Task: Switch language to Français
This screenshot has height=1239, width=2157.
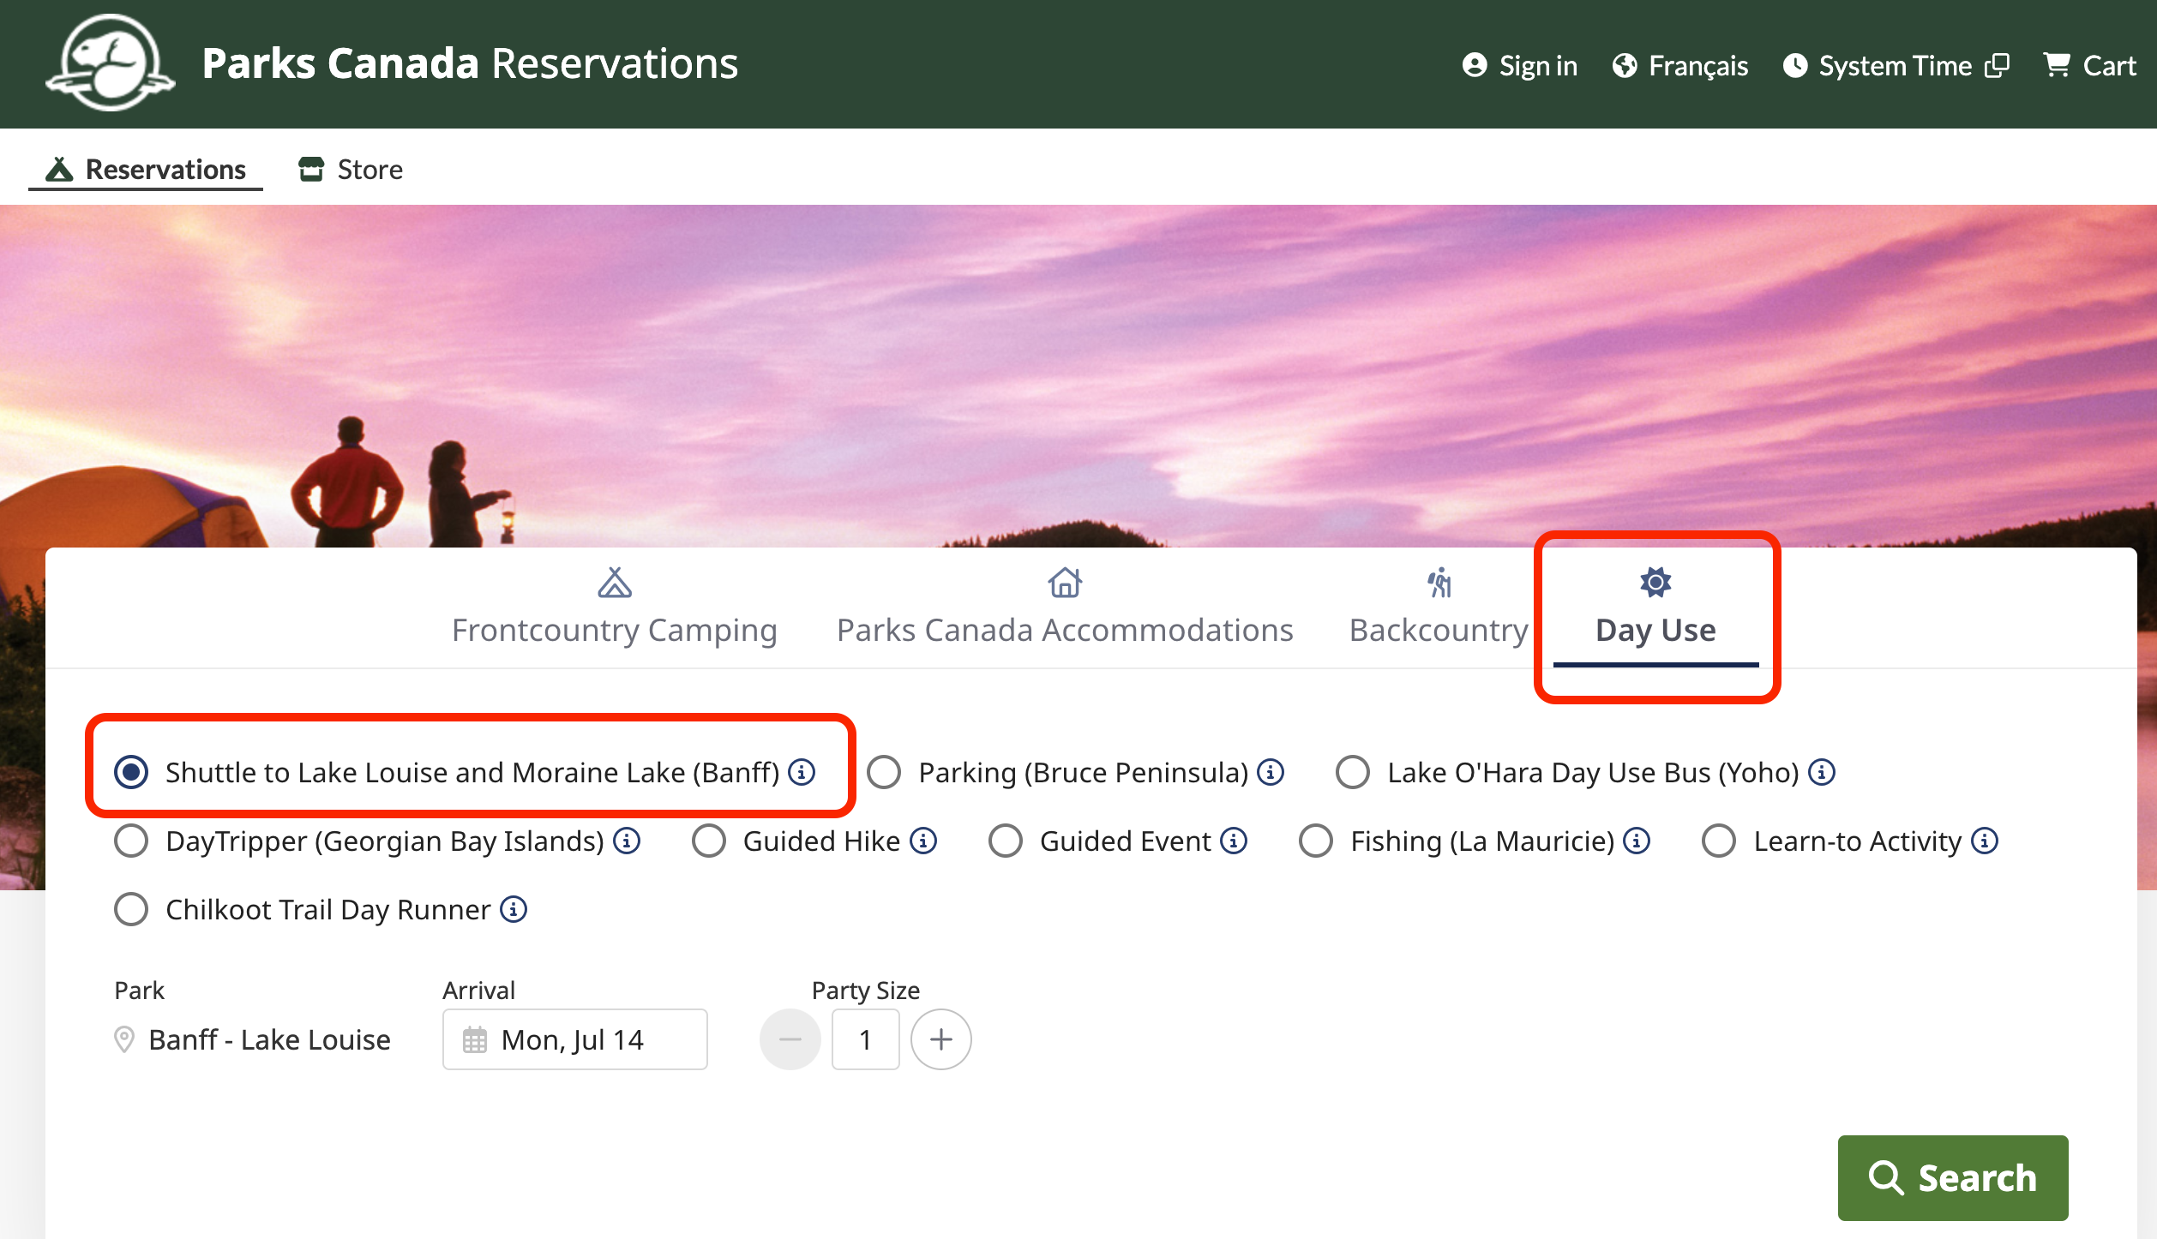Action: click(1679, 65)
